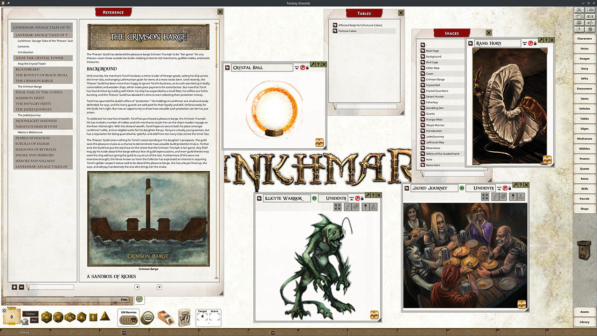This screenshot has height=336, width=597.
Task: Open the Encounters panel from the right sidebar
Action: (x=584, y=88)
